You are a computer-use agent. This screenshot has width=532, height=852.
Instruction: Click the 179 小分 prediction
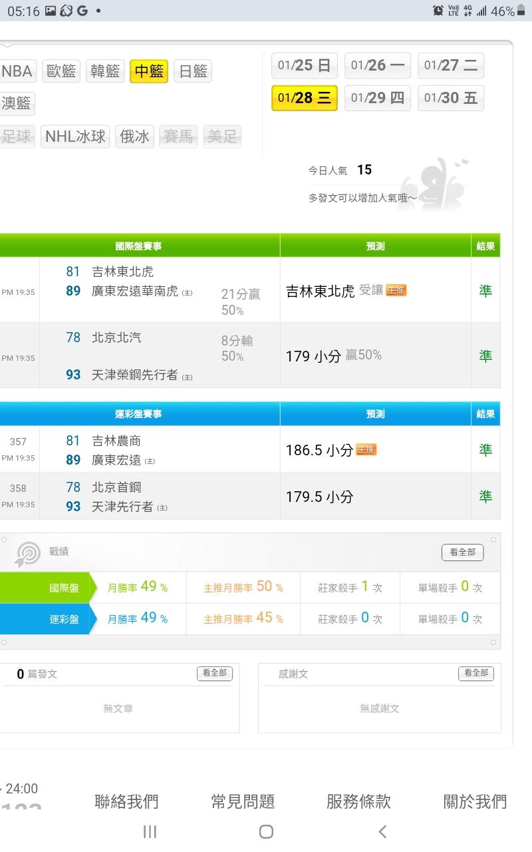coord(313,356)
